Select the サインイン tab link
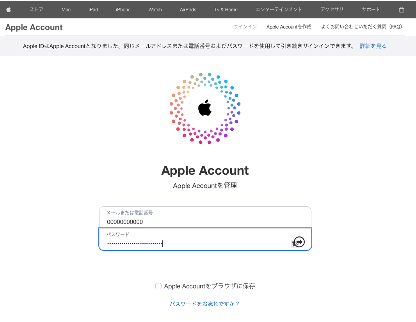This screenshot has height=322, width=416. tap(245, 27)
